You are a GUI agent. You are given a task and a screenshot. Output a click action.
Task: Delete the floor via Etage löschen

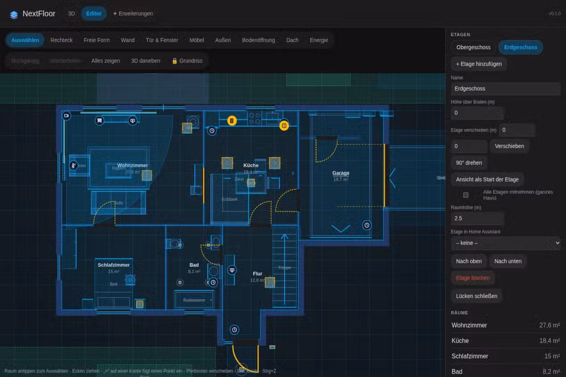click(473, 278)
